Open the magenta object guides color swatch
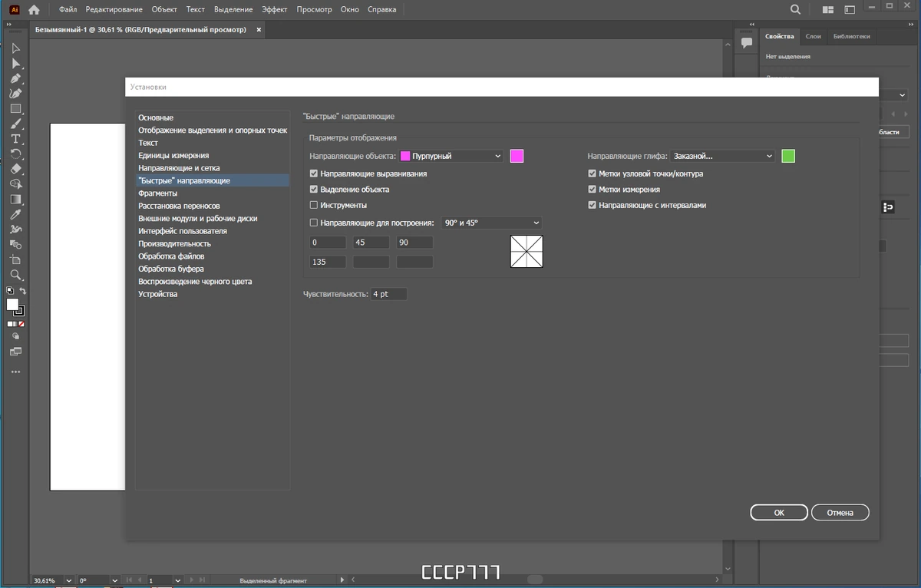The height and width of the screenshot is (588, 921). click(517, 156)
